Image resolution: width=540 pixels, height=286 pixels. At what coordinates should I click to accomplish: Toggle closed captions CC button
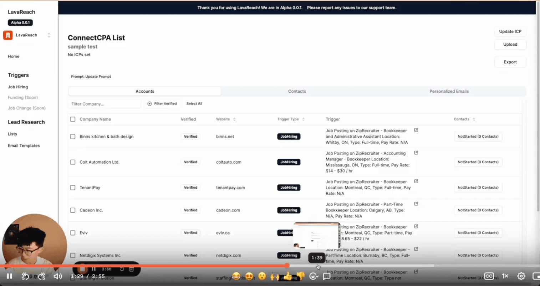(489, 276)
